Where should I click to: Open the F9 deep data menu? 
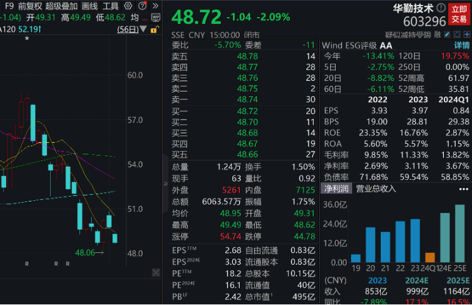(x=9, y=6)
